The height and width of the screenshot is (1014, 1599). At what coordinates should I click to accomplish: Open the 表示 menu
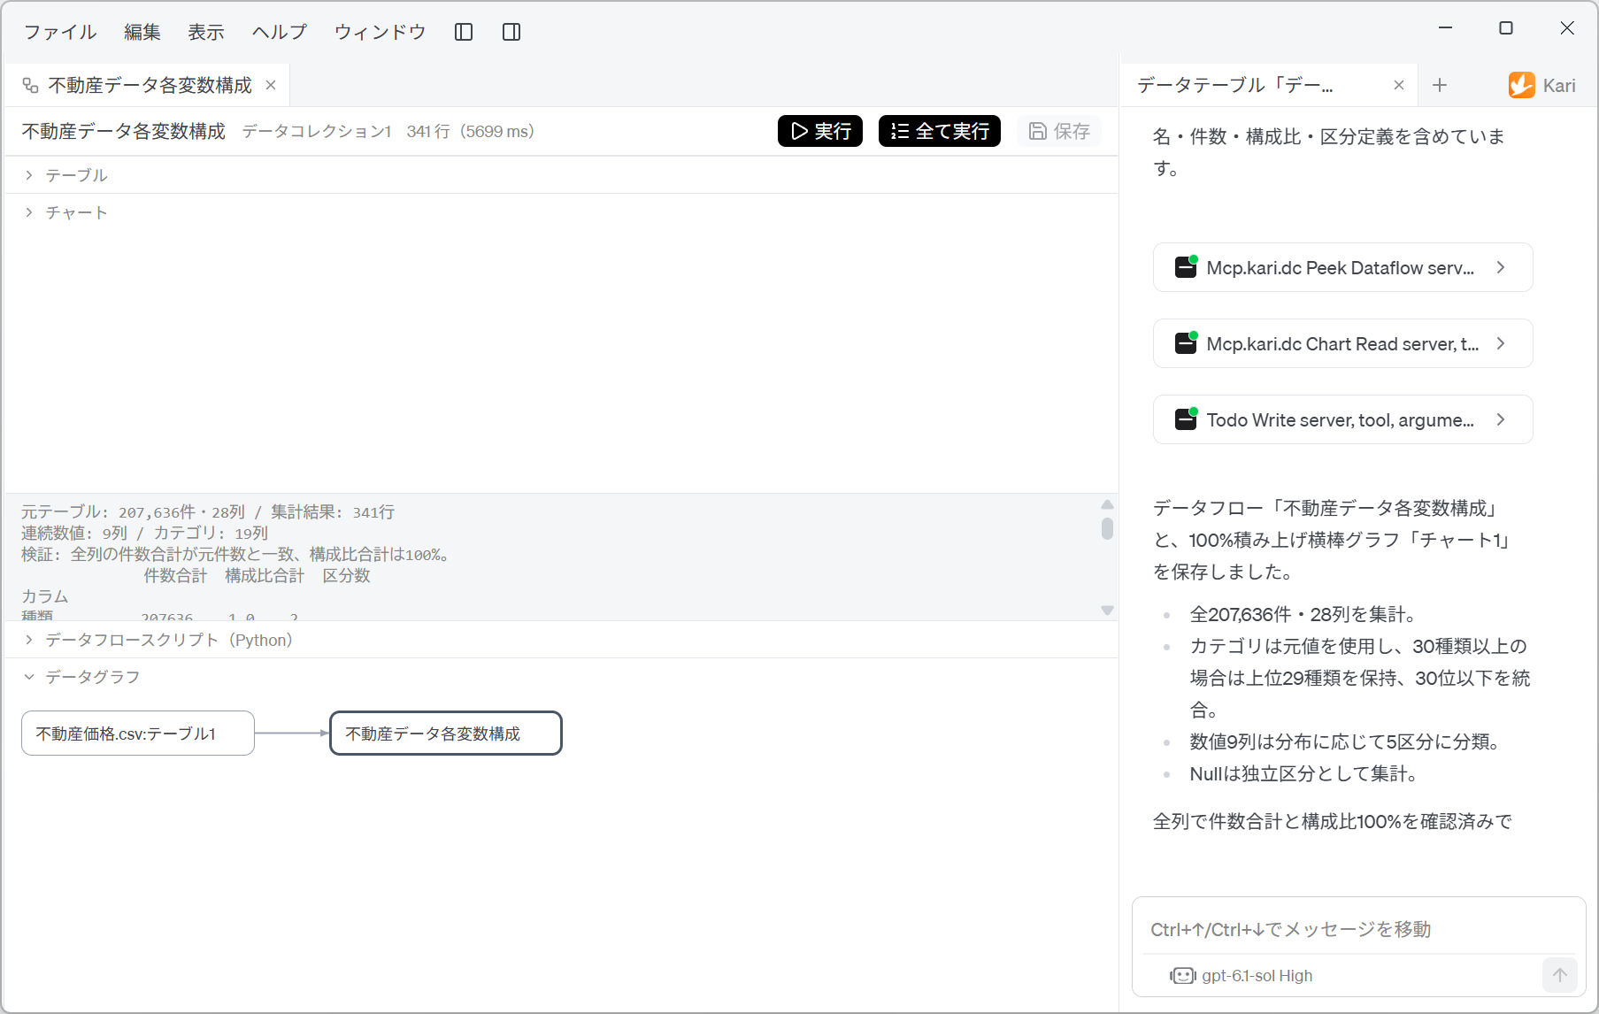coord(206,32)
